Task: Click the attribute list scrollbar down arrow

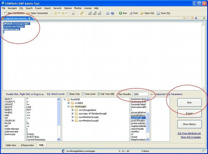Action: point(148,139)
